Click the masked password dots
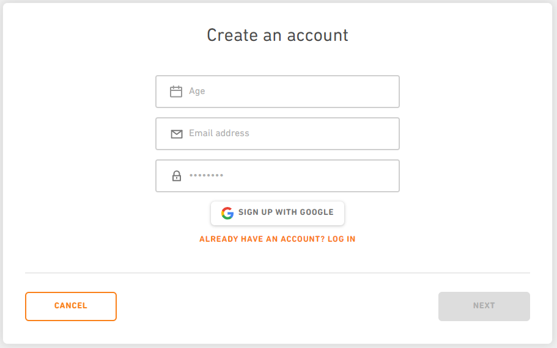557x348 pixels. coord(206,176)
